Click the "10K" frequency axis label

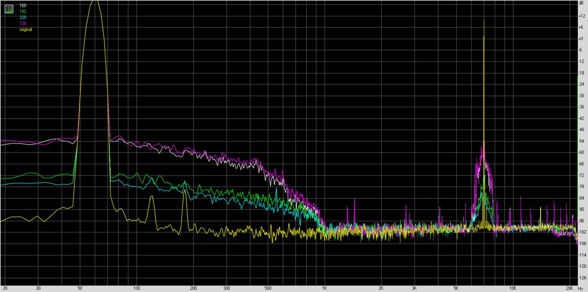pyautogui.click(x=512, y=288)
